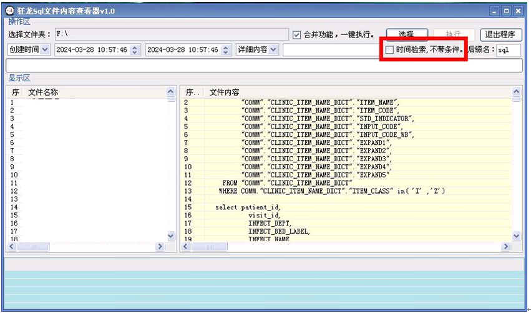
Task: Click the search text field beside 详细内容
Action: [x=331, y=50]
